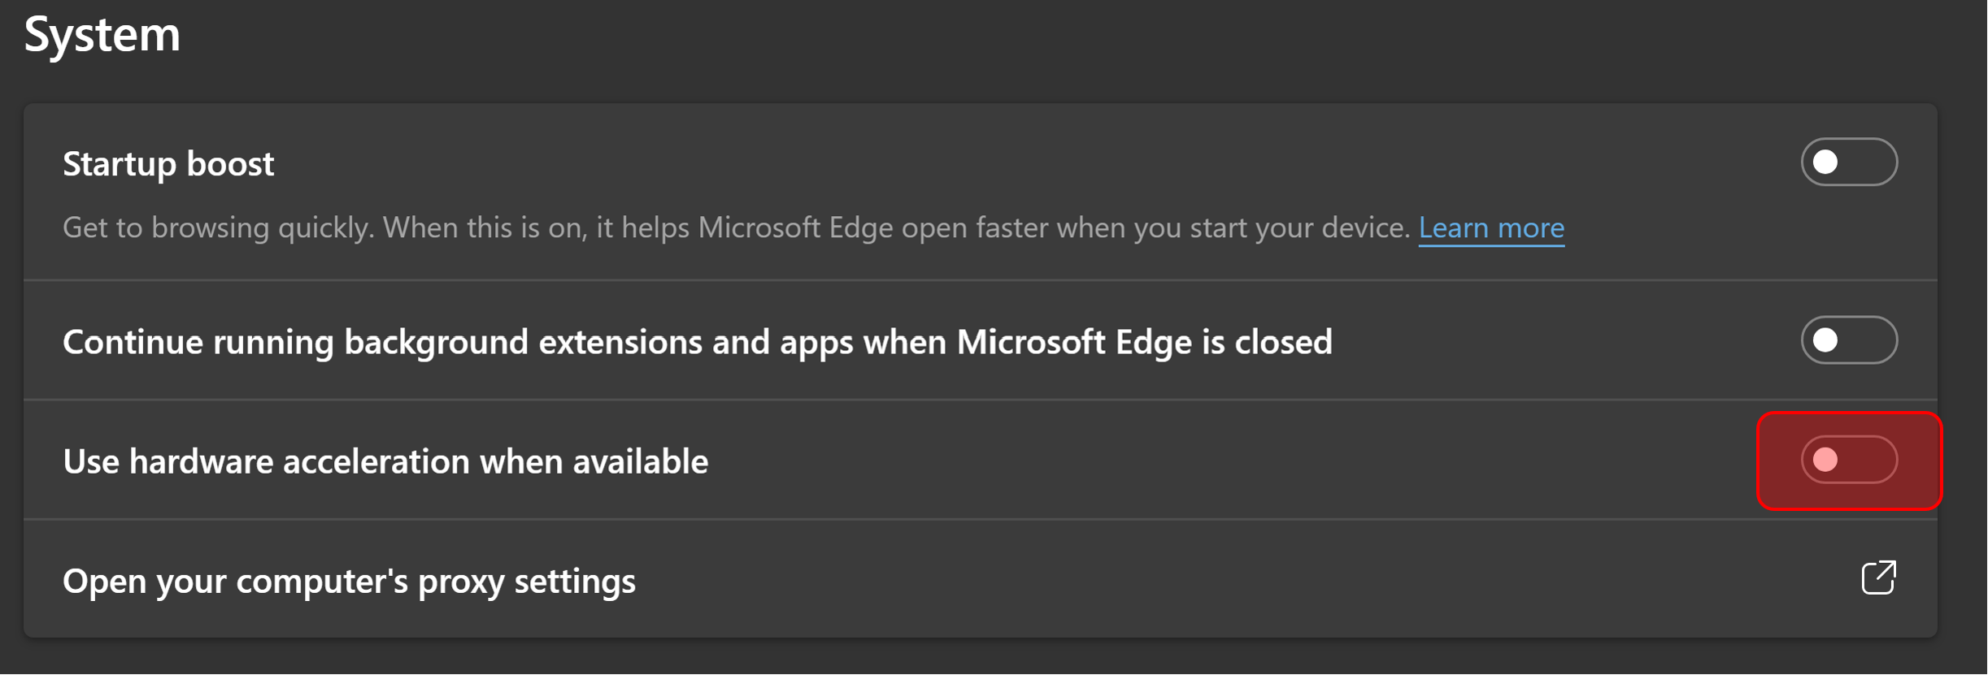Screen dimensions: 1988x675
Task: Click the arrow inside the proxy settings launch icon
Action: (1886, 570)
